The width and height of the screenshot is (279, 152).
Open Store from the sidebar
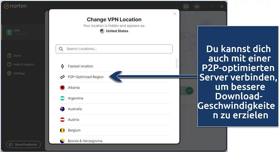pos(17,56)
